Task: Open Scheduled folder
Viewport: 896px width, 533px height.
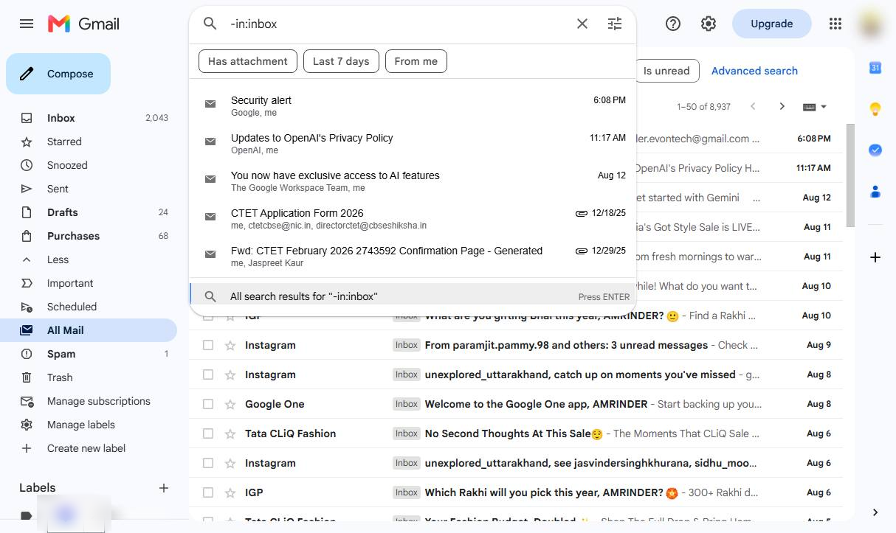Action: tap(89, 307)
